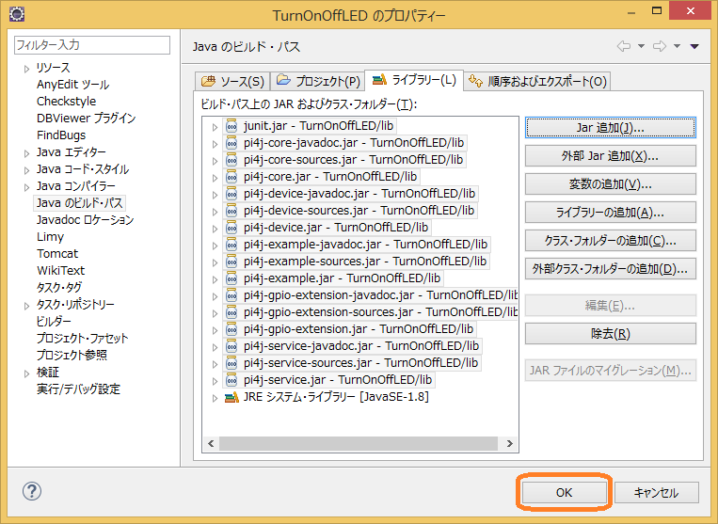718x524 pixels.
Task: Open the view menu dropdown triangle
Action: coord(694,46)
